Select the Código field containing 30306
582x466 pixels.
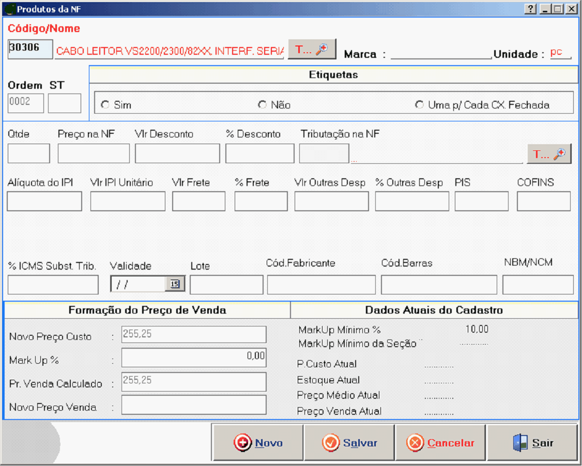30,49
